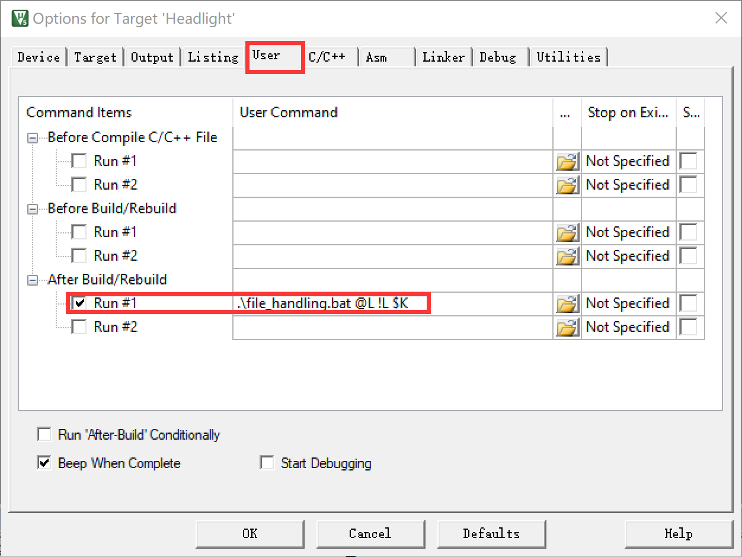Open Stop on Exit dropdown for Before Compile Run #2
The height and width of the screenshot is (557, 742).
(x=628, y=185)
